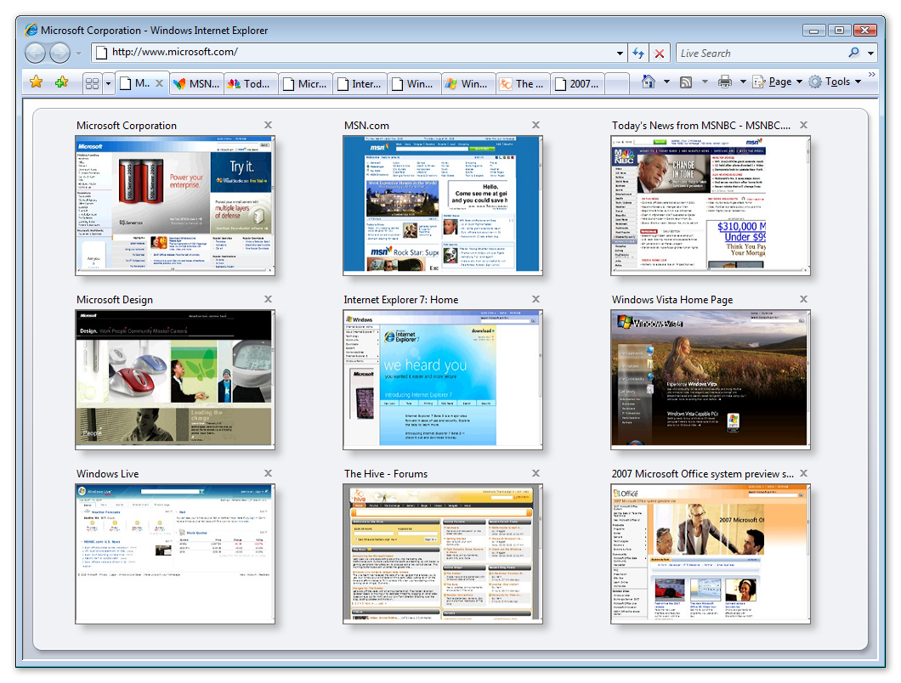Image resolution: width=901 pixels, height=683 pixels.
Task: Click the red Stop loading icon
Action: pyautogui.click(x=660, y=54)
